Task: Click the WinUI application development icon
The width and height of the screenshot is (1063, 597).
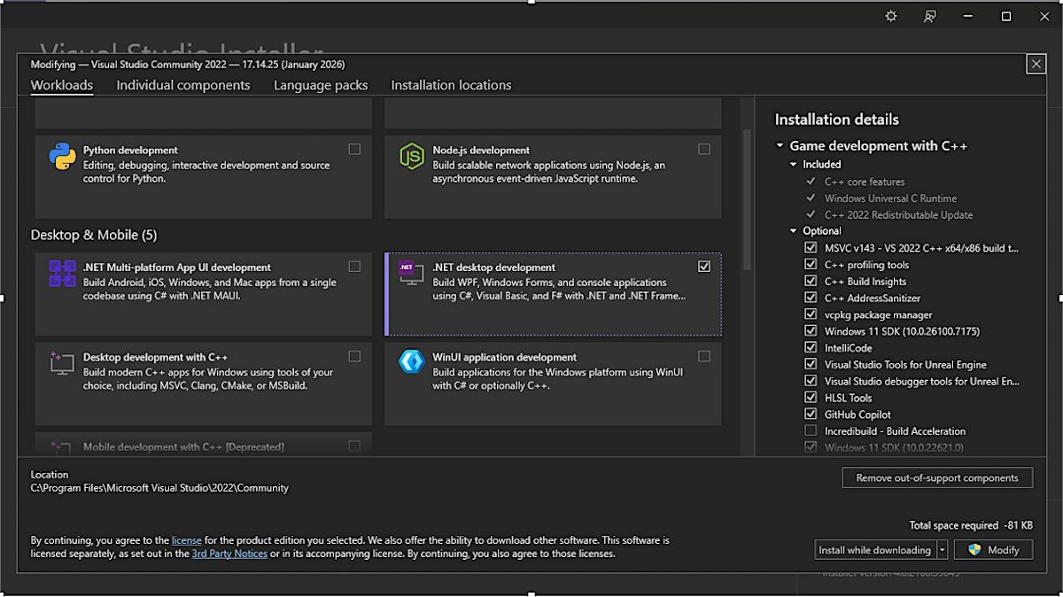Action: (x=412, y=361)
